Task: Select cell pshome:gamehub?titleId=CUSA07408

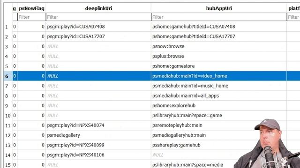Action: coord(219,27)
